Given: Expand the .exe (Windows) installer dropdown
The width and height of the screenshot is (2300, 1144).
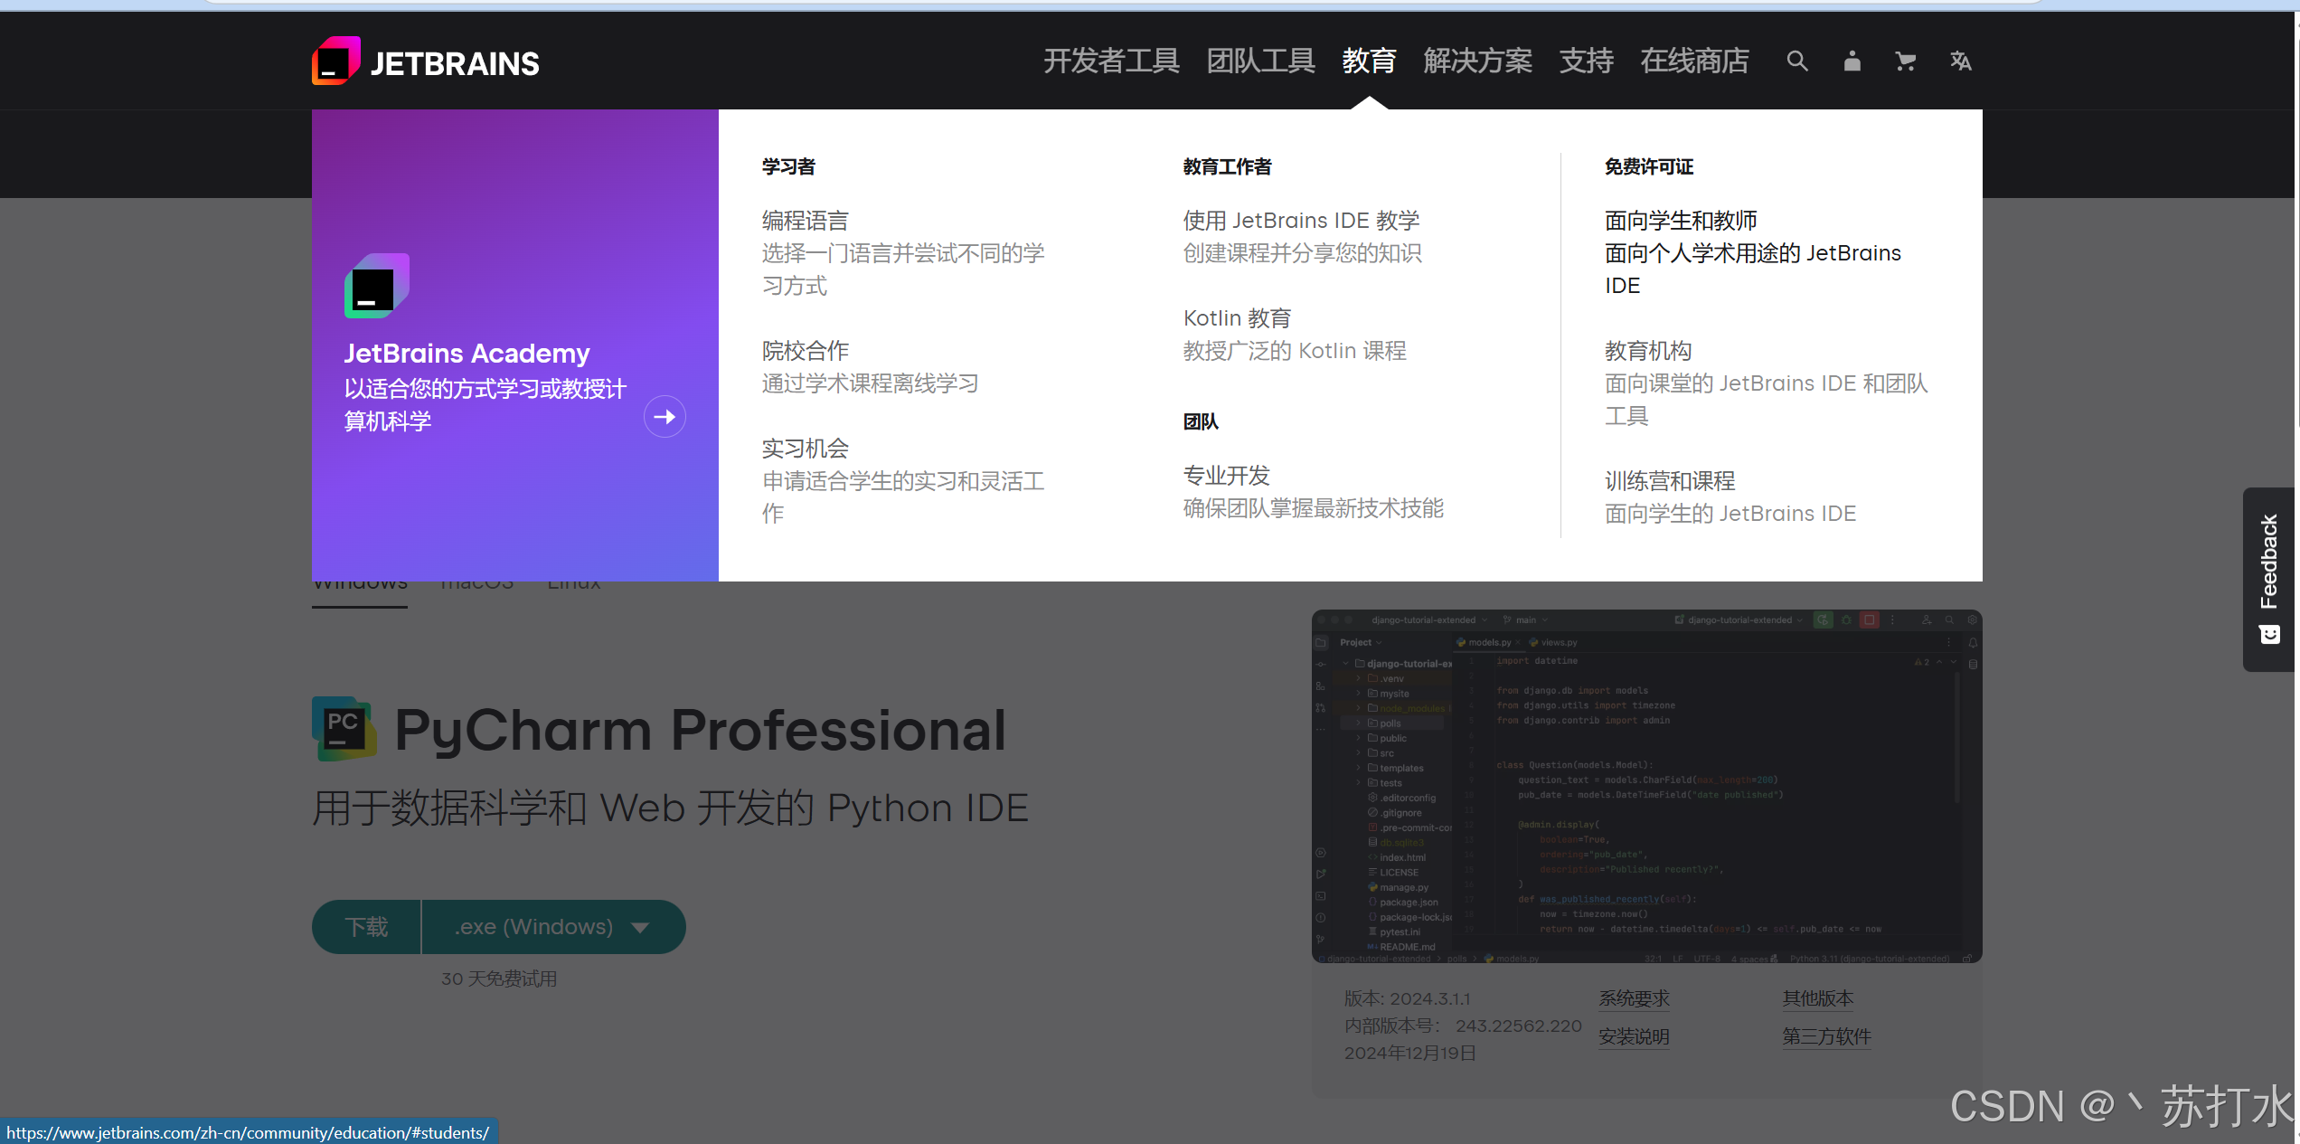Looking at the screenshot, I should pyautogui.click(x=553, y=927).
